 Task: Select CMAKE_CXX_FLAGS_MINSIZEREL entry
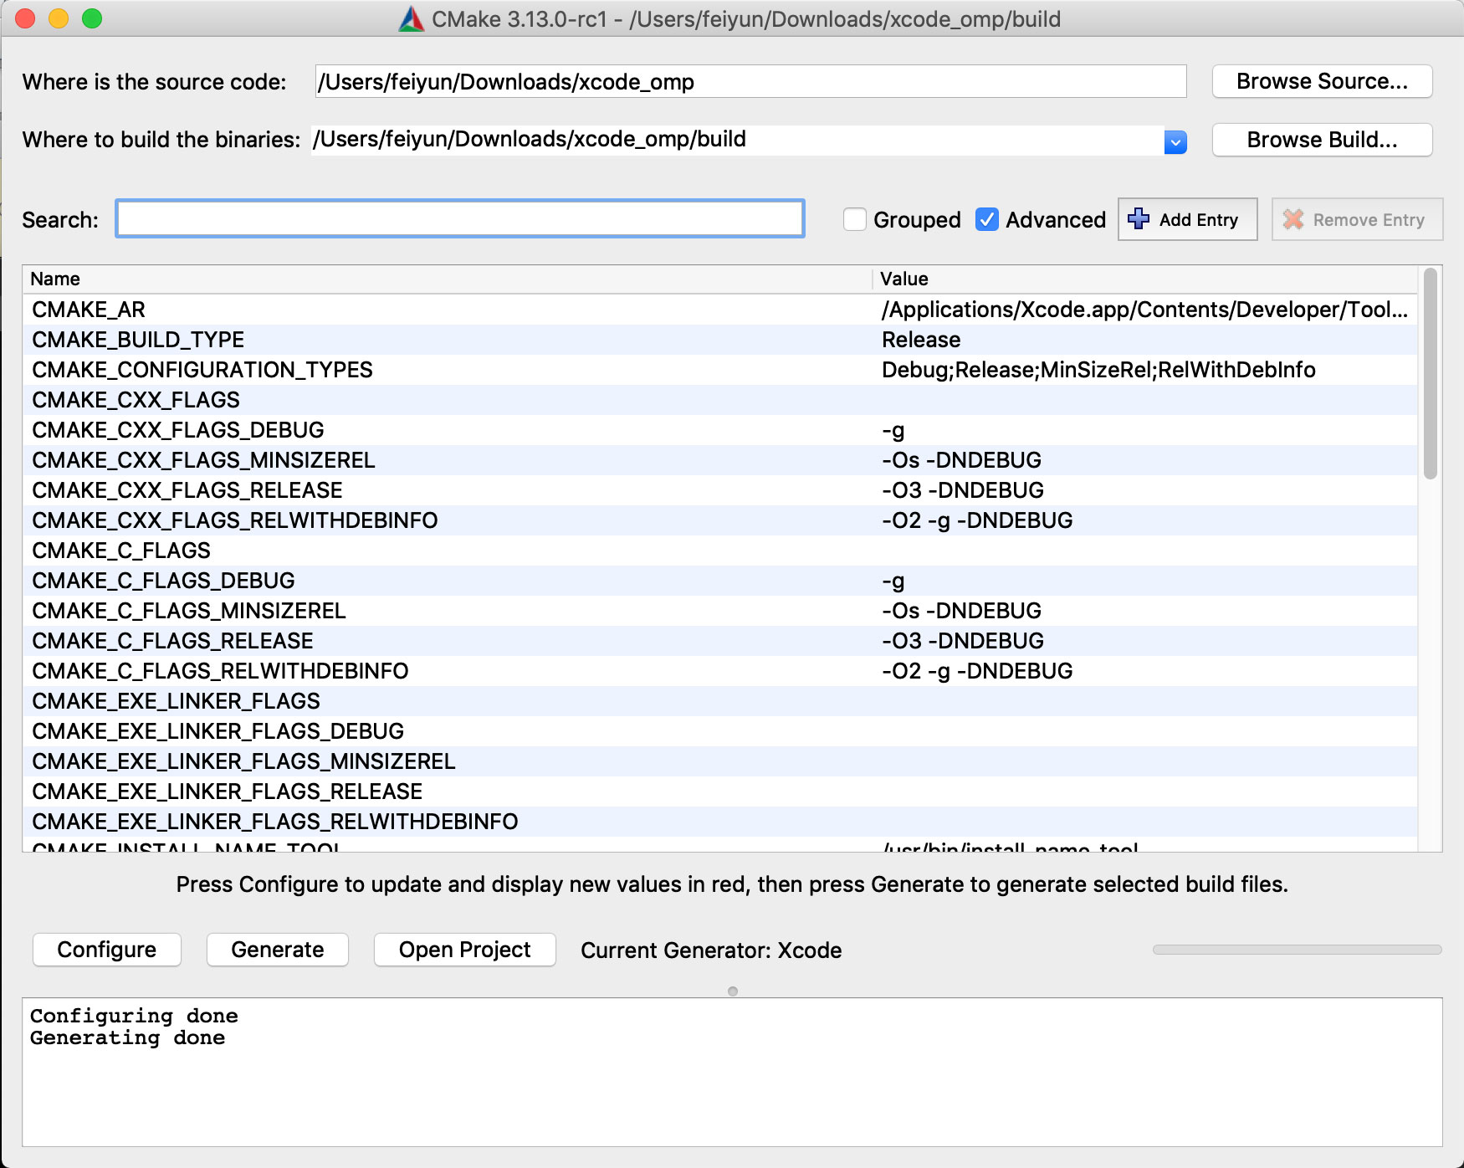(x=203, y=460)
